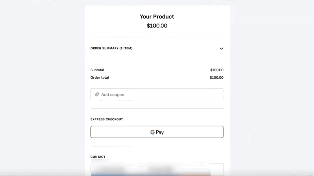Viewport: 314px width, 176px height.
Task: Expand the order summary chevron arrow
Action: [x=221, y=49]
